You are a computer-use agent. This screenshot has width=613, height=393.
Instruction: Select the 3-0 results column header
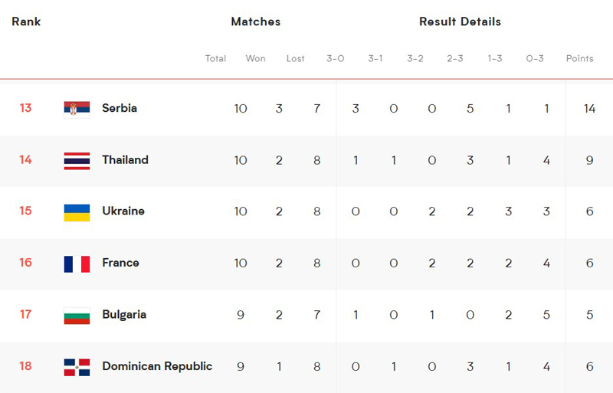(x=336, y=58)
